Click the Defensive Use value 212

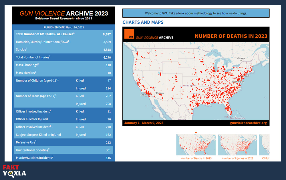point(108,142)
